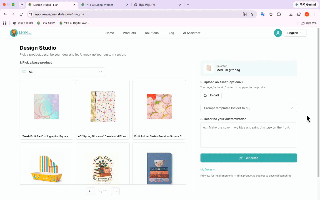Click the translate page icon in address bar
Image resolution: width=320 pixels, height=200 pixels.
coord(244,14)
